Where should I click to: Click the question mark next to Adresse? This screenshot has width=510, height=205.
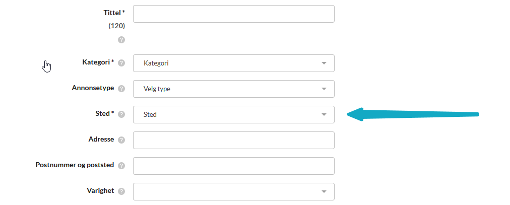pos(121,140)
